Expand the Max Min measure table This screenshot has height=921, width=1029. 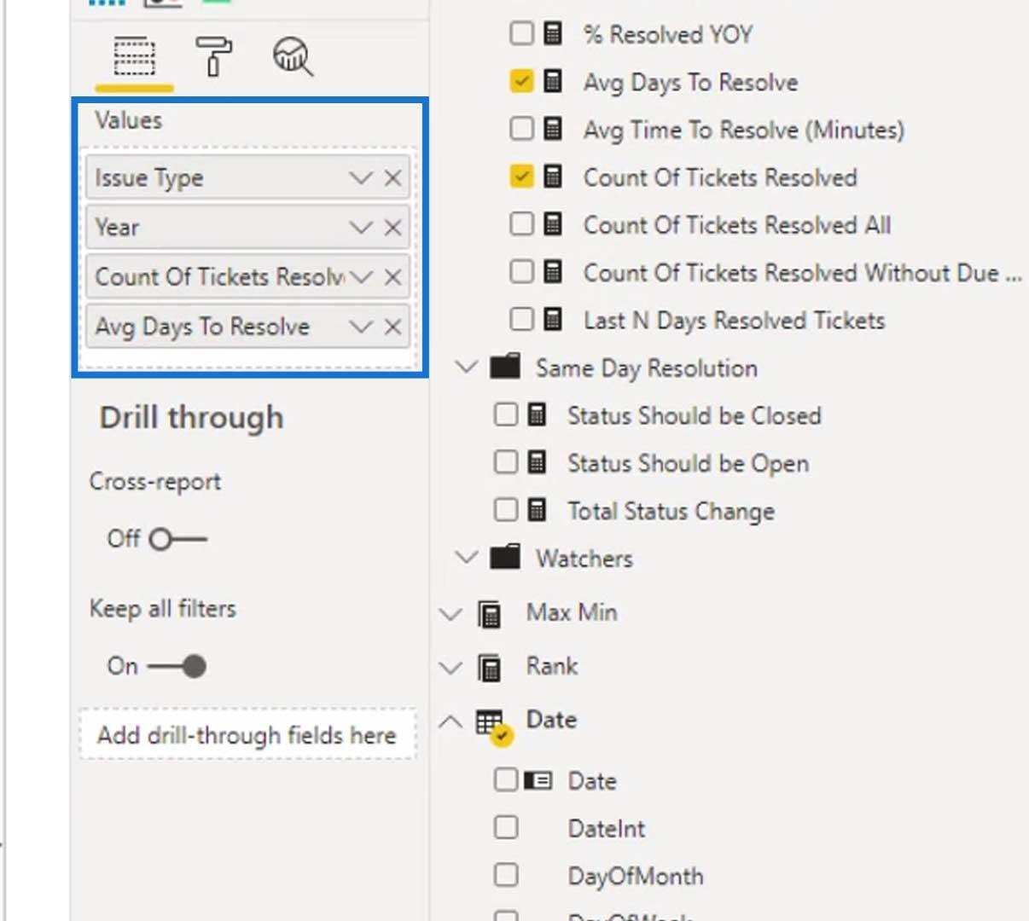451,614
